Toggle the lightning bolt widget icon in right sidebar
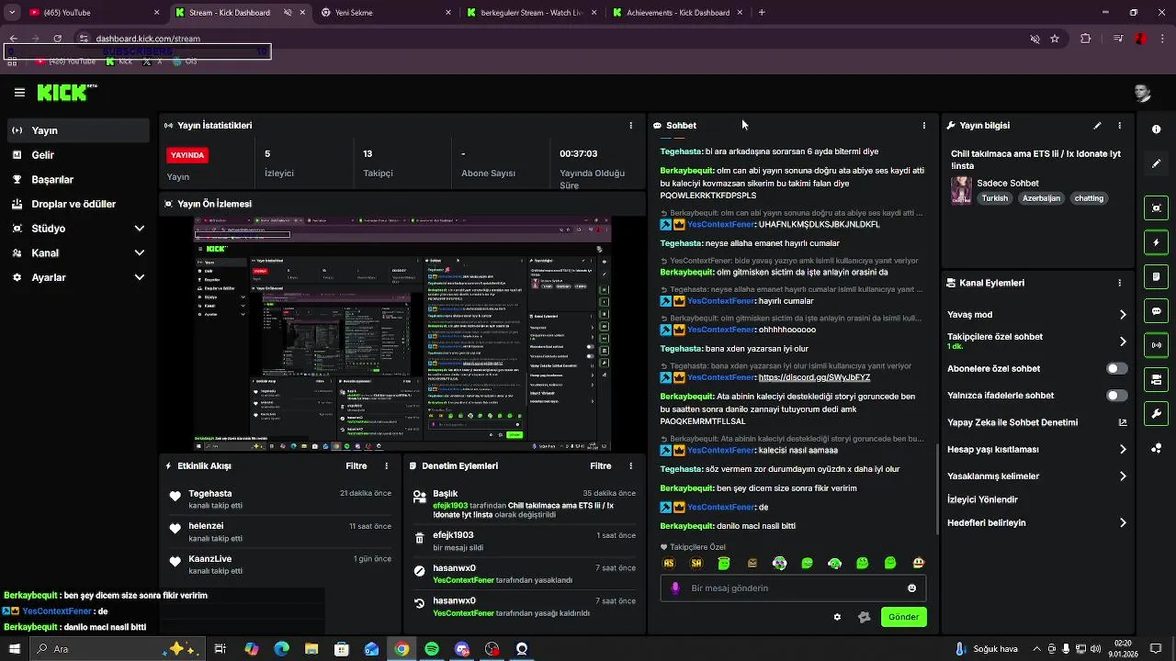The height and width of the screenshot is (661, 1176). [x=1156, y=242]
